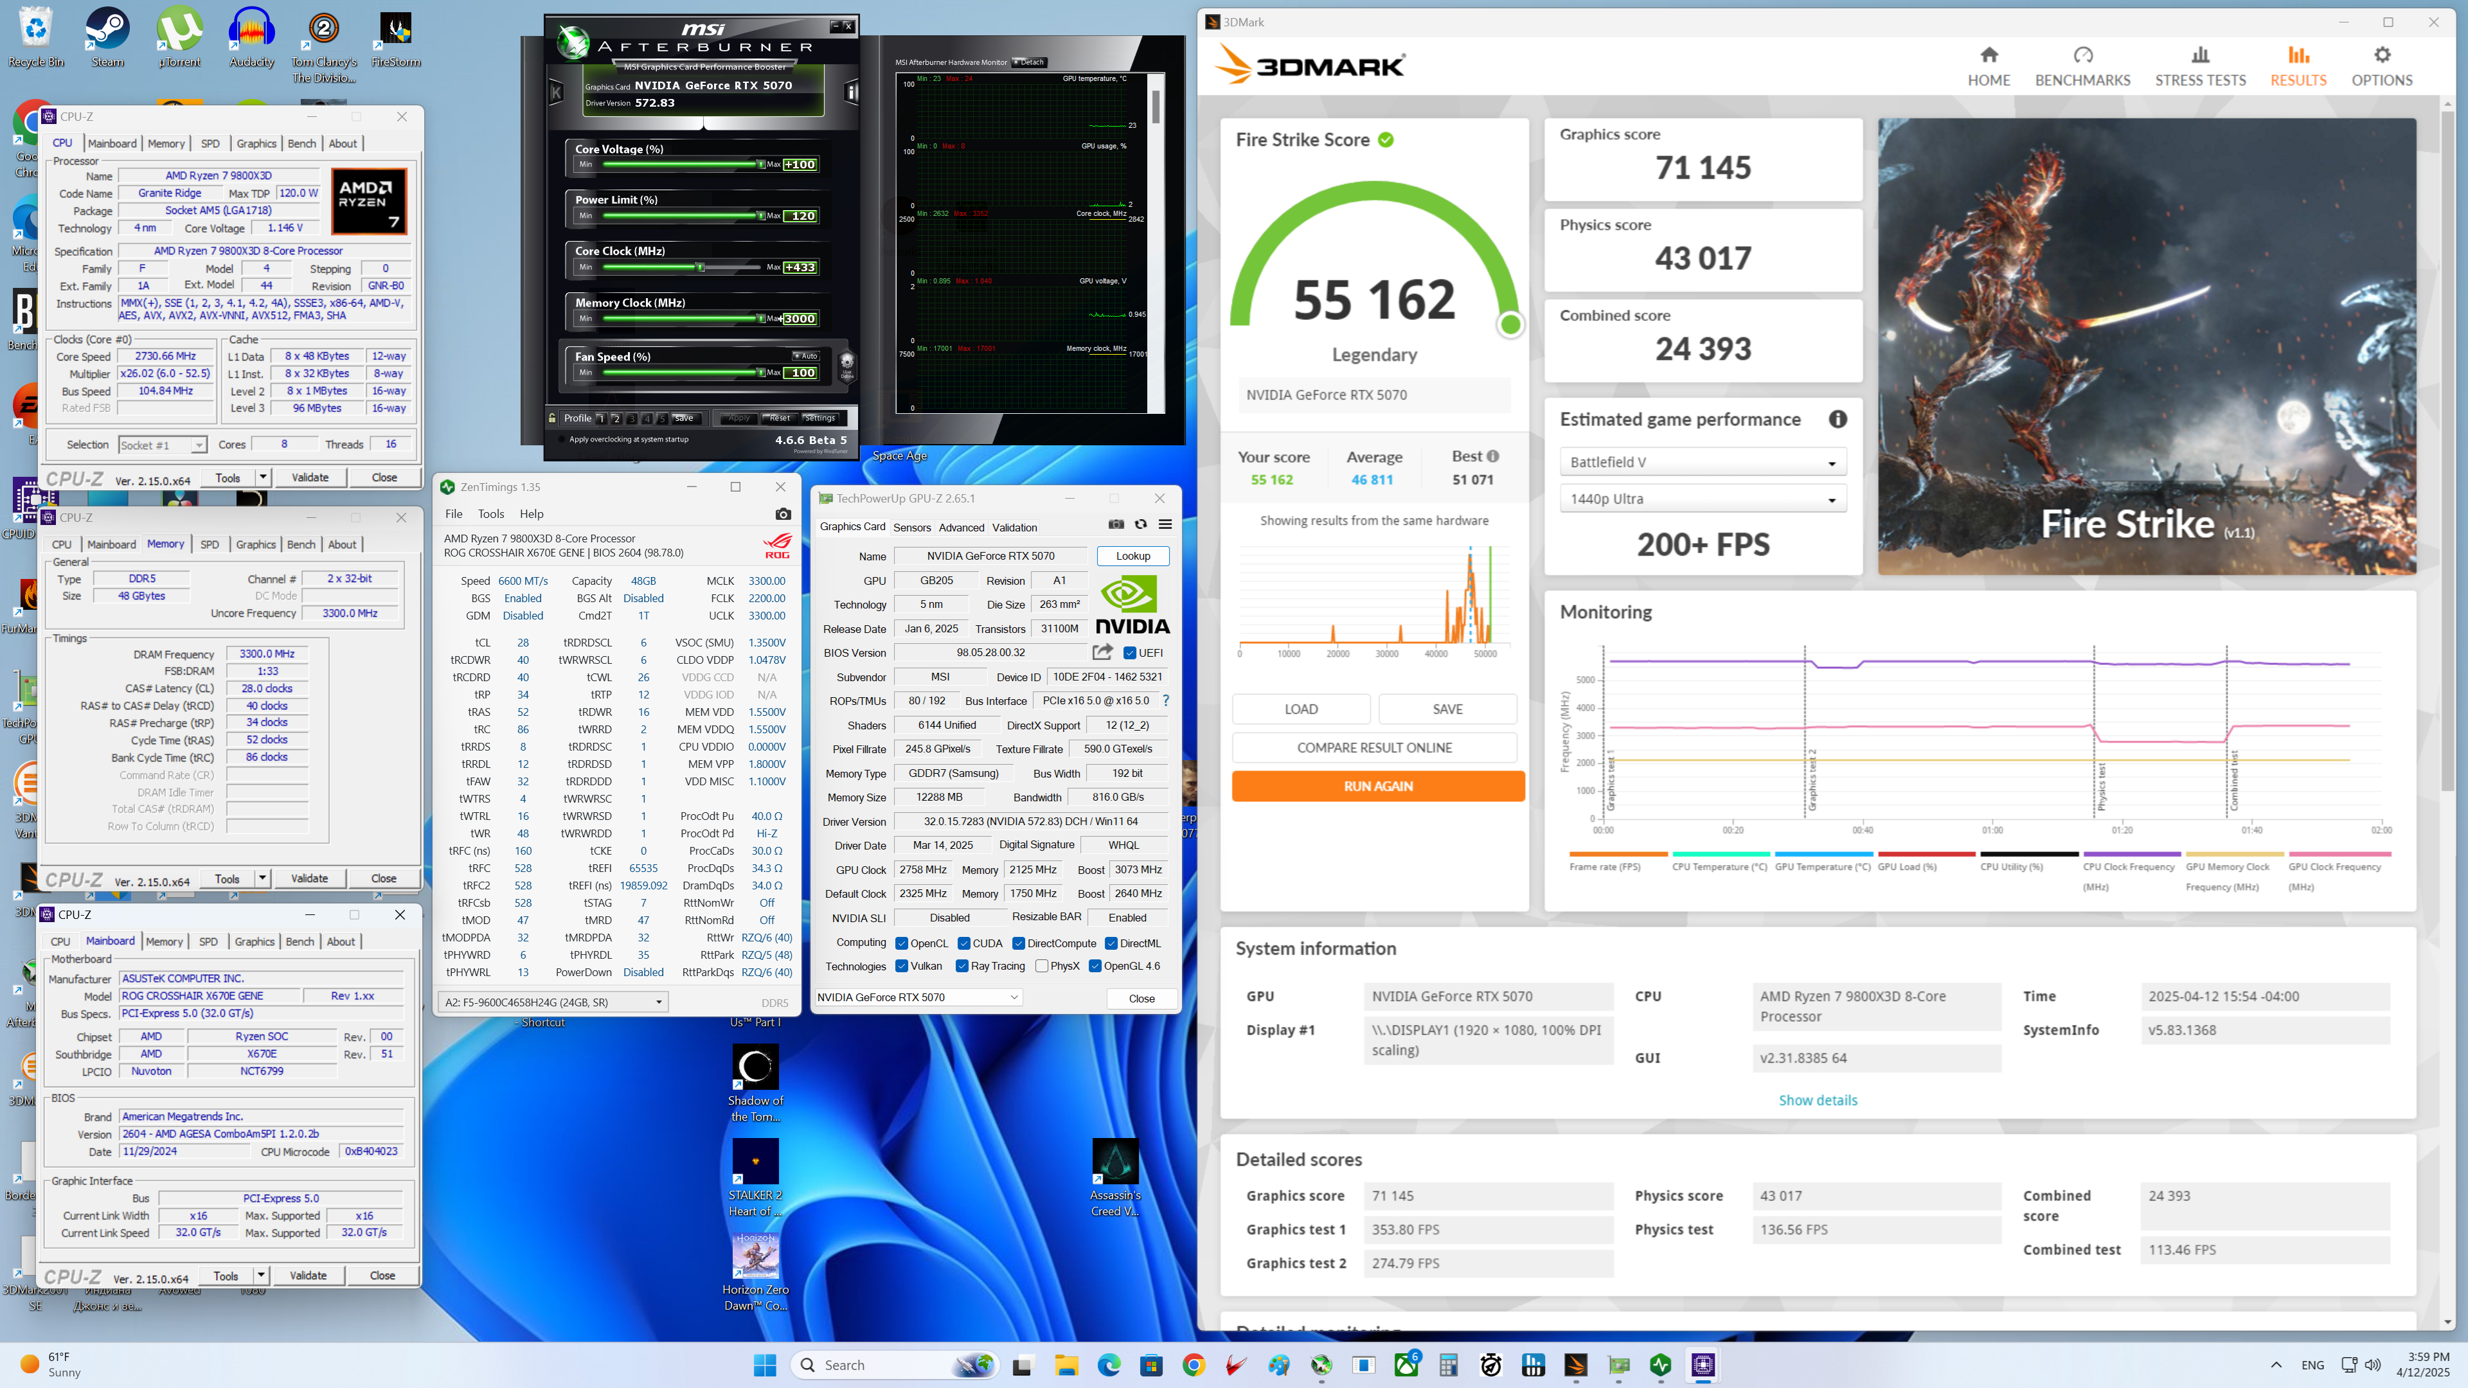Open 3DMark OPTIONS gear icon
This screenshot has width=2468, height=1388.
point(2382,55)
